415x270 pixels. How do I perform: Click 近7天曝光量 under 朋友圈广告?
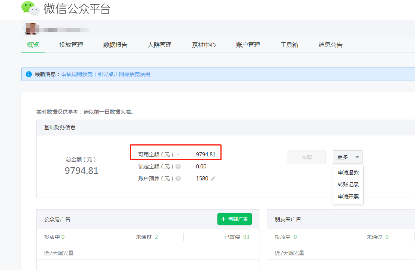tap(289, 253)
